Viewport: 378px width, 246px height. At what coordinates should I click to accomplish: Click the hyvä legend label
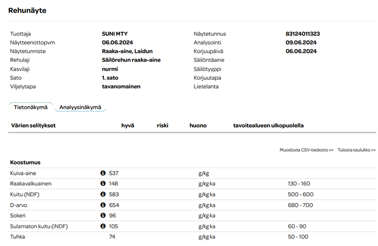click(128, 126)
